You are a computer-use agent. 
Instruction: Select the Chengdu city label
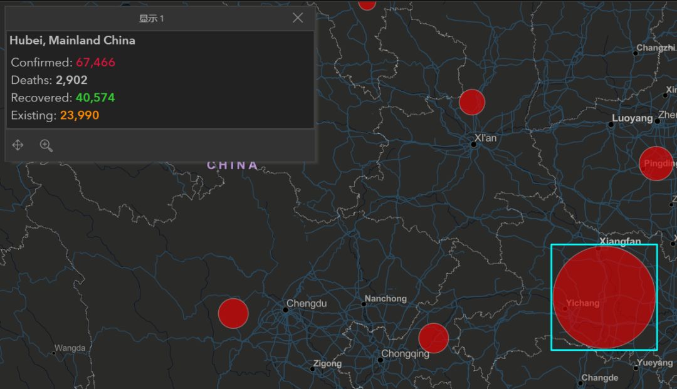(x=307, y=304)
